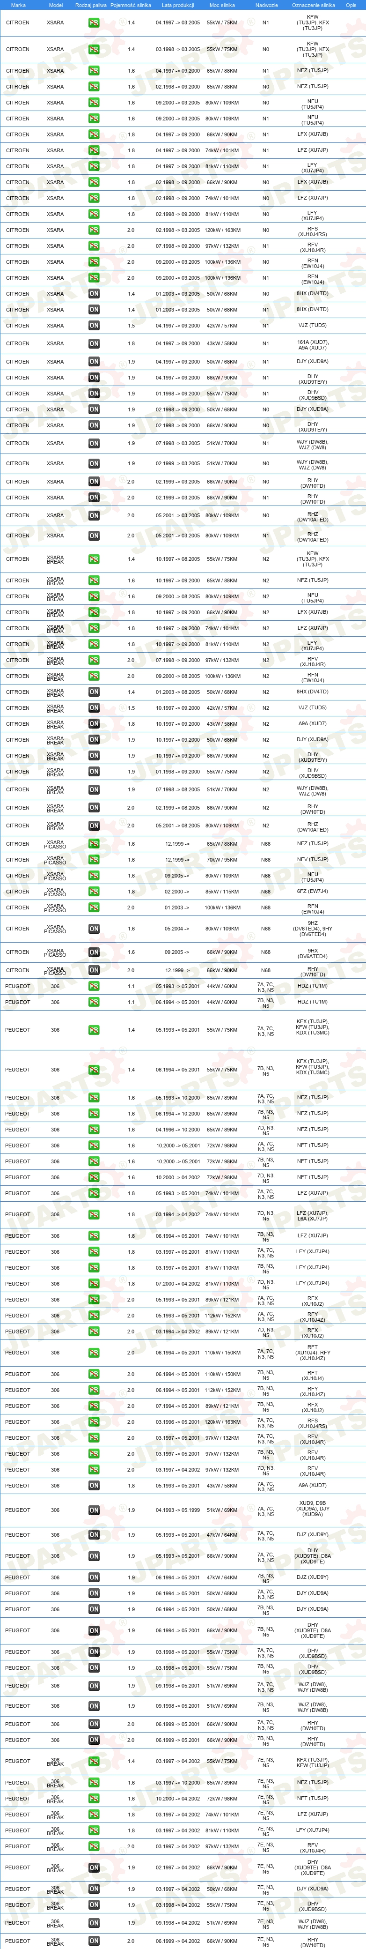Click the Marka column header

(18, 5)
